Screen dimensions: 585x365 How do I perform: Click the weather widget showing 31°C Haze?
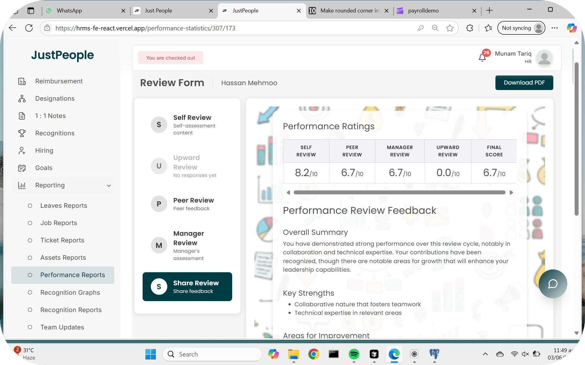tap(25, 354)
